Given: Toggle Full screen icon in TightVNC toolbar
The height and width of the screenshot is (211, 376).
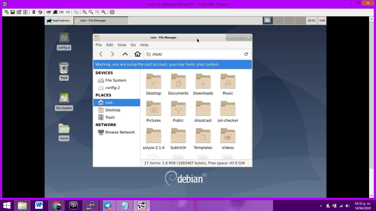Looking at the screenshot, I should point(112,12).
